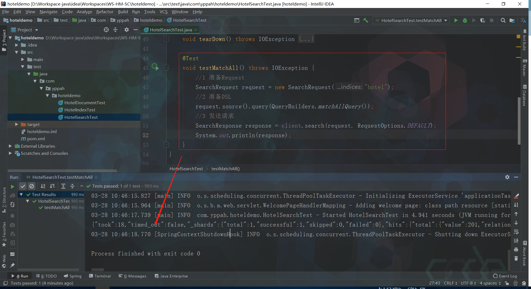Expand the .idea folder

coord(17,45)
